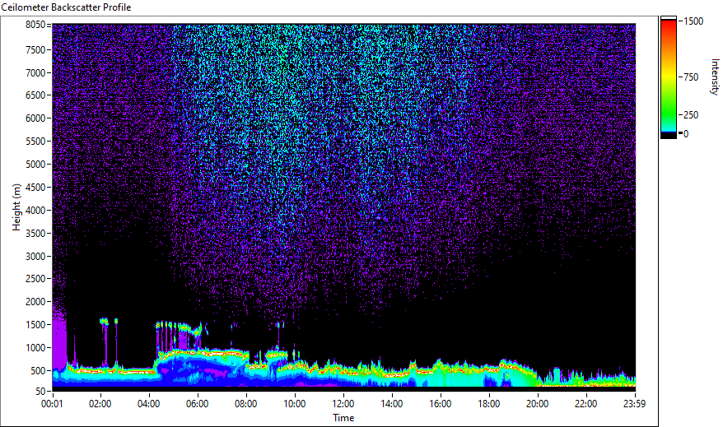Image resolution: width=723 pixels, height=427 pixels.
Task: Select the 2000 height axis value
Action: [35, 302]
